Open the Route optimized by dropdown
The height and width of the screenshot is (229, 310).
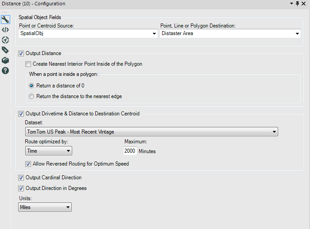point(49,151)
